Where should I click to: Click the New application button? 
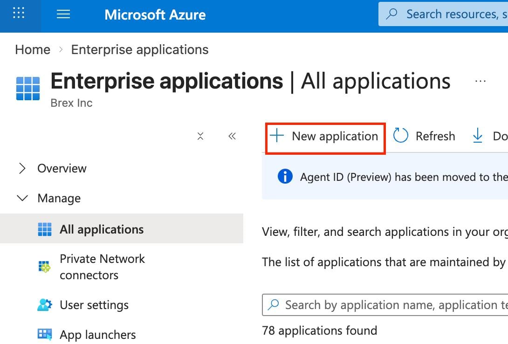tap(325, 137)
